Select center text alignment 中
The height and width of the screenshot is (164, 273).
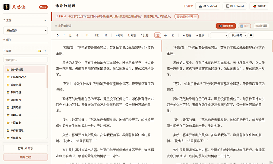[x=165, y=35]
